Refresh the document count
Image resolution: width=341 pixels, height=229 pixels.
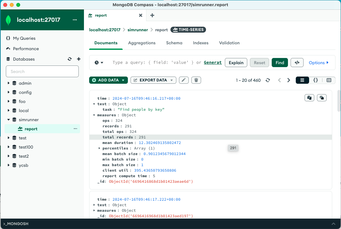[x=268, y=80]
